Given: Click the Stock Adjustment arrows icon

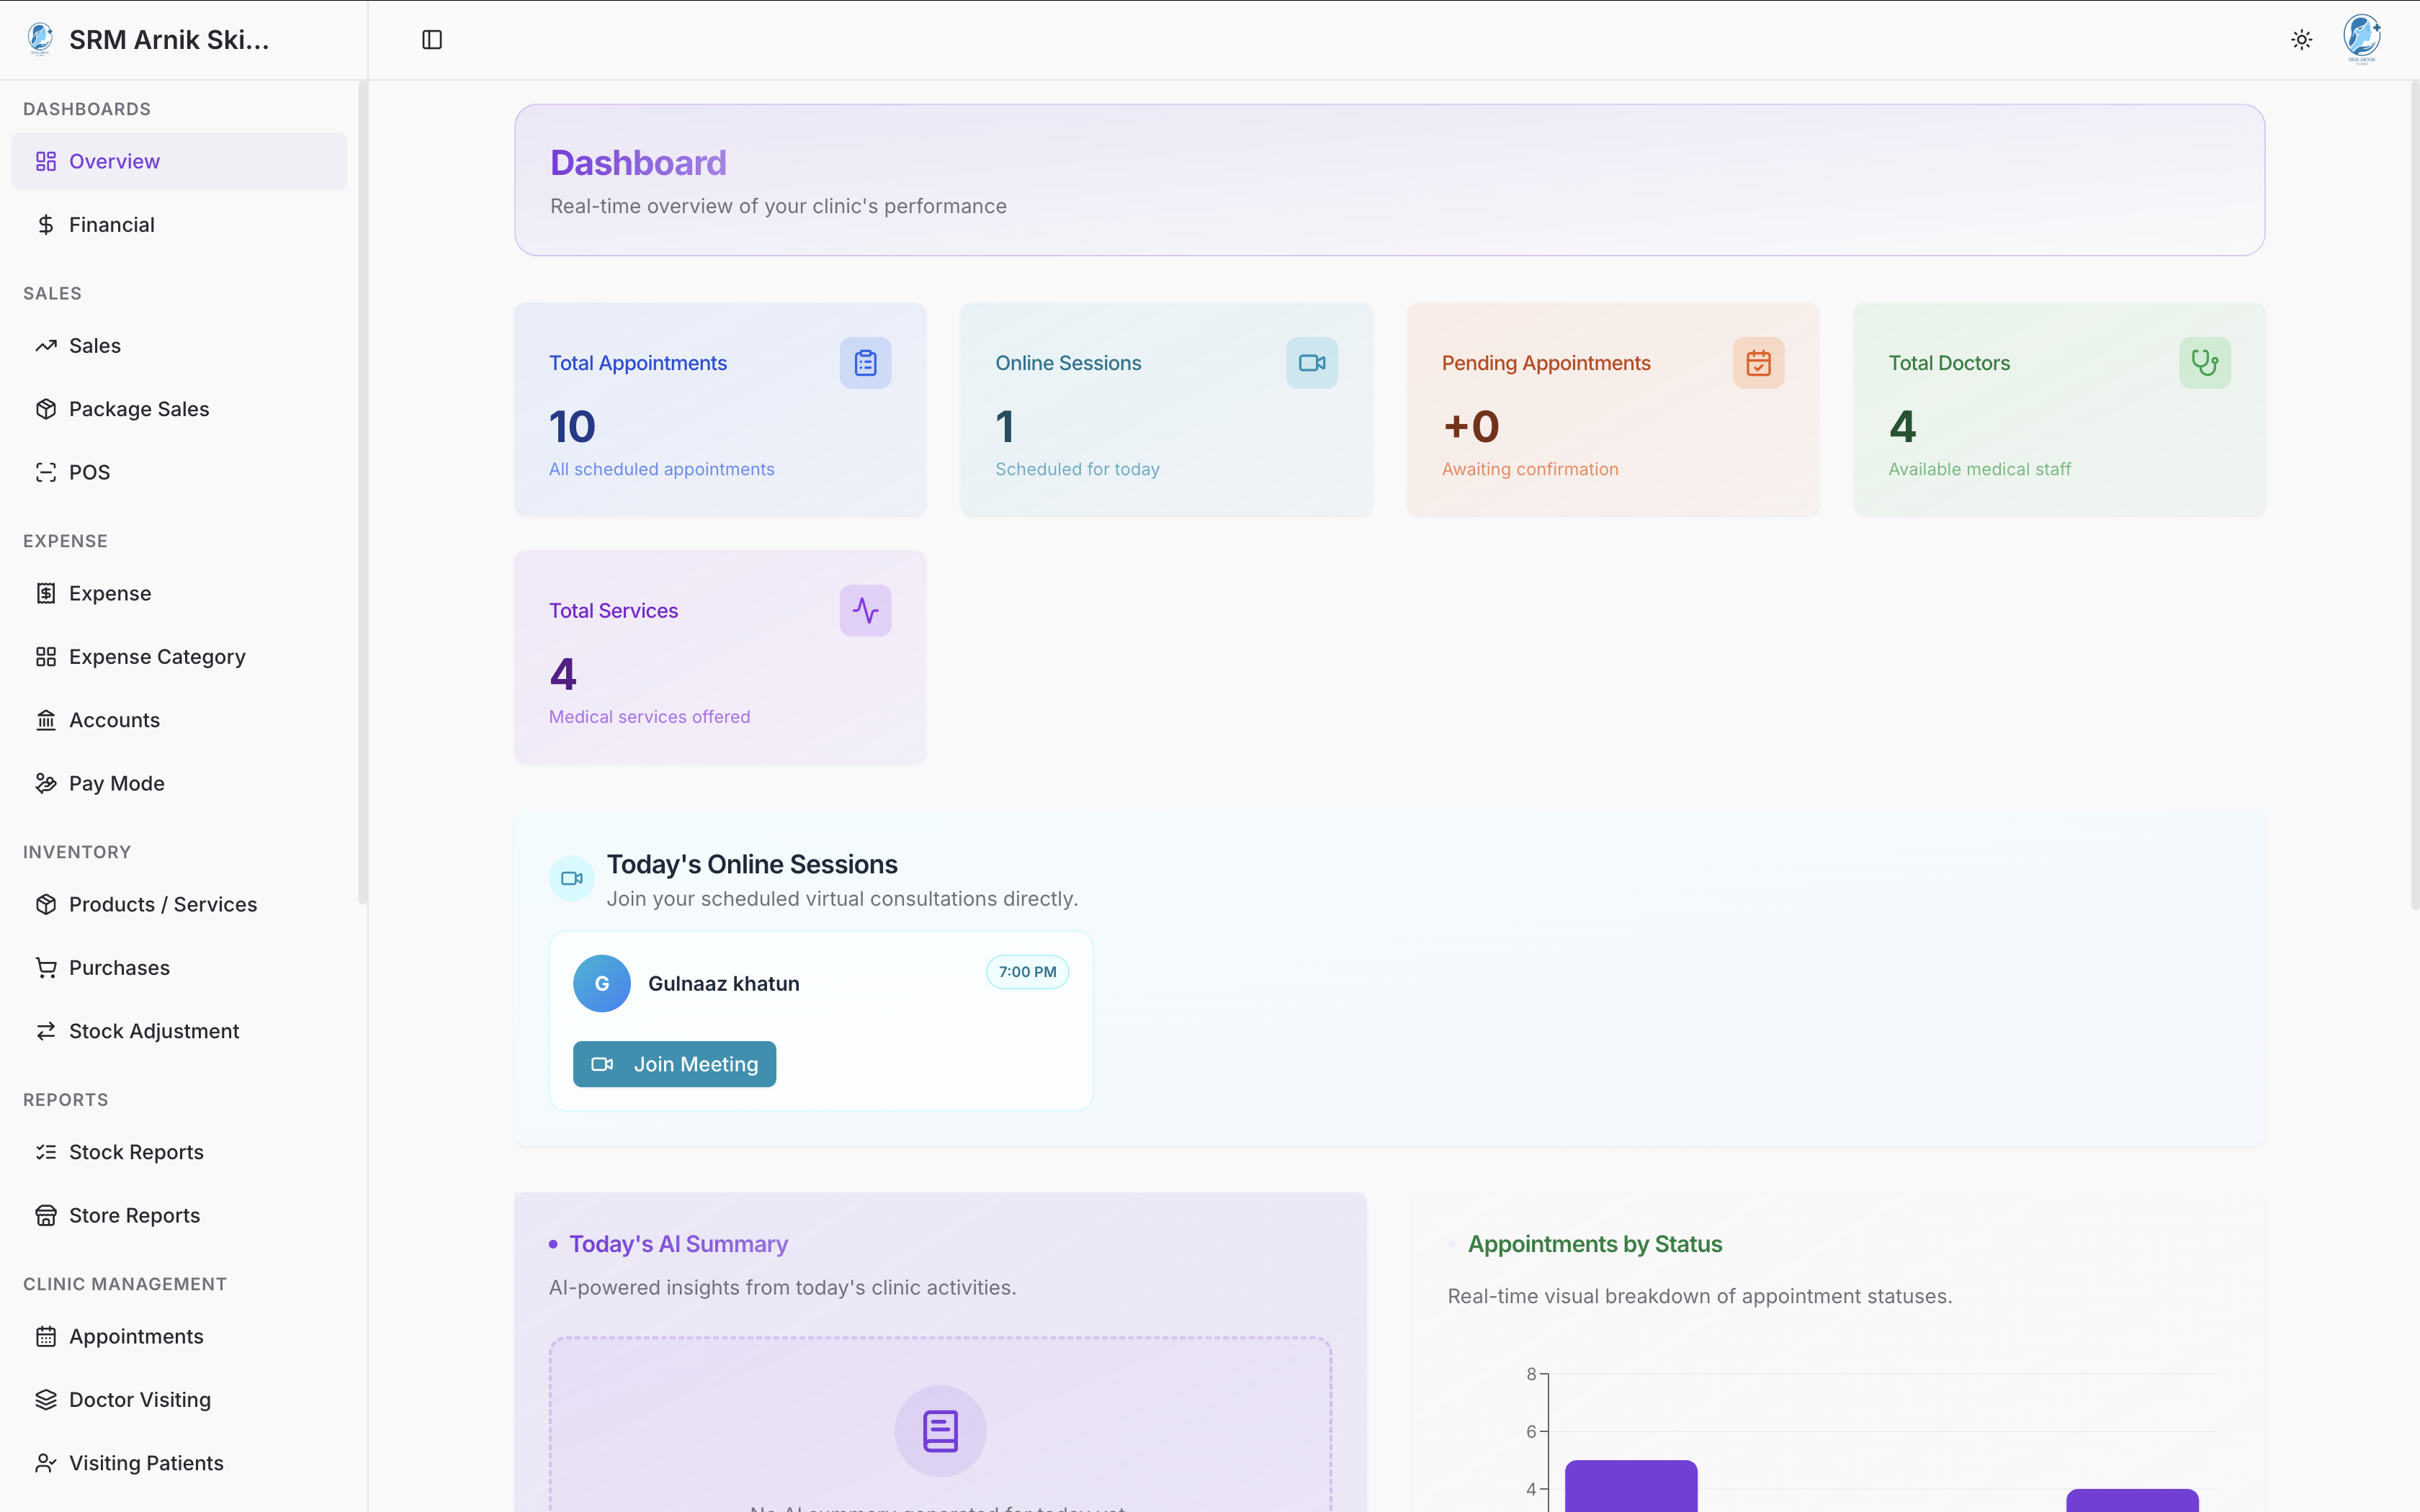Looking at the screenshot, I should pyautogui.click(x=46, y=1031).
